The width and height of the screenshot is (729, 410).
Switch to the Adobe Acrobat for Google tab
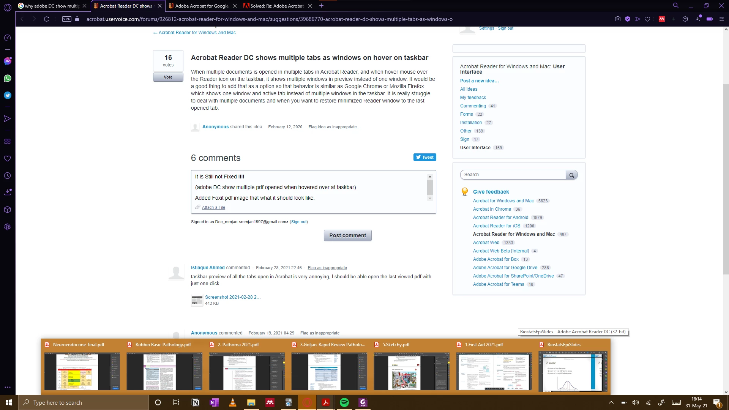(201, 6)
